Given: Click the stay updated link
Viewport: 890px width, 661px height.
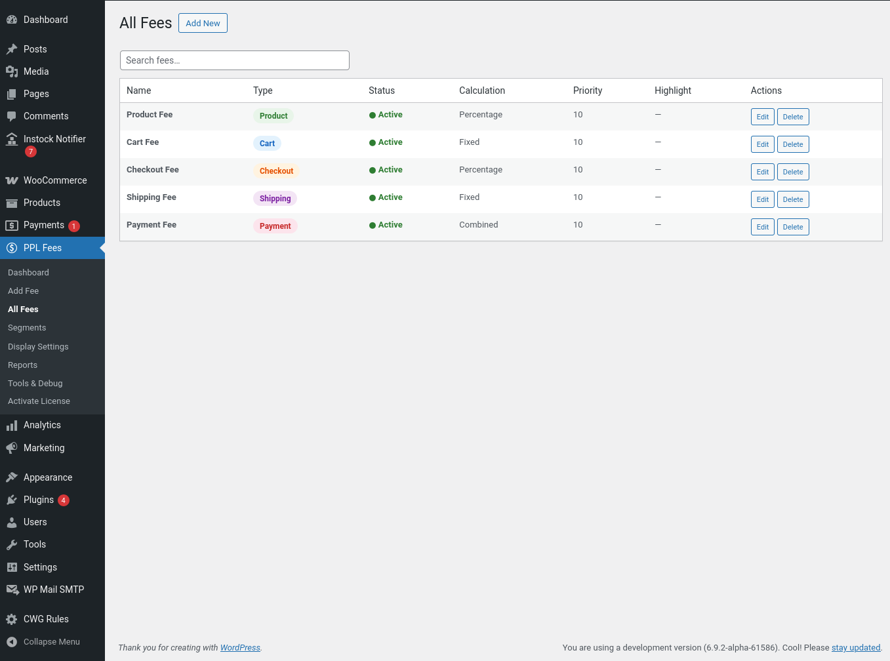Looking at the screenshot, I should 855,648.
